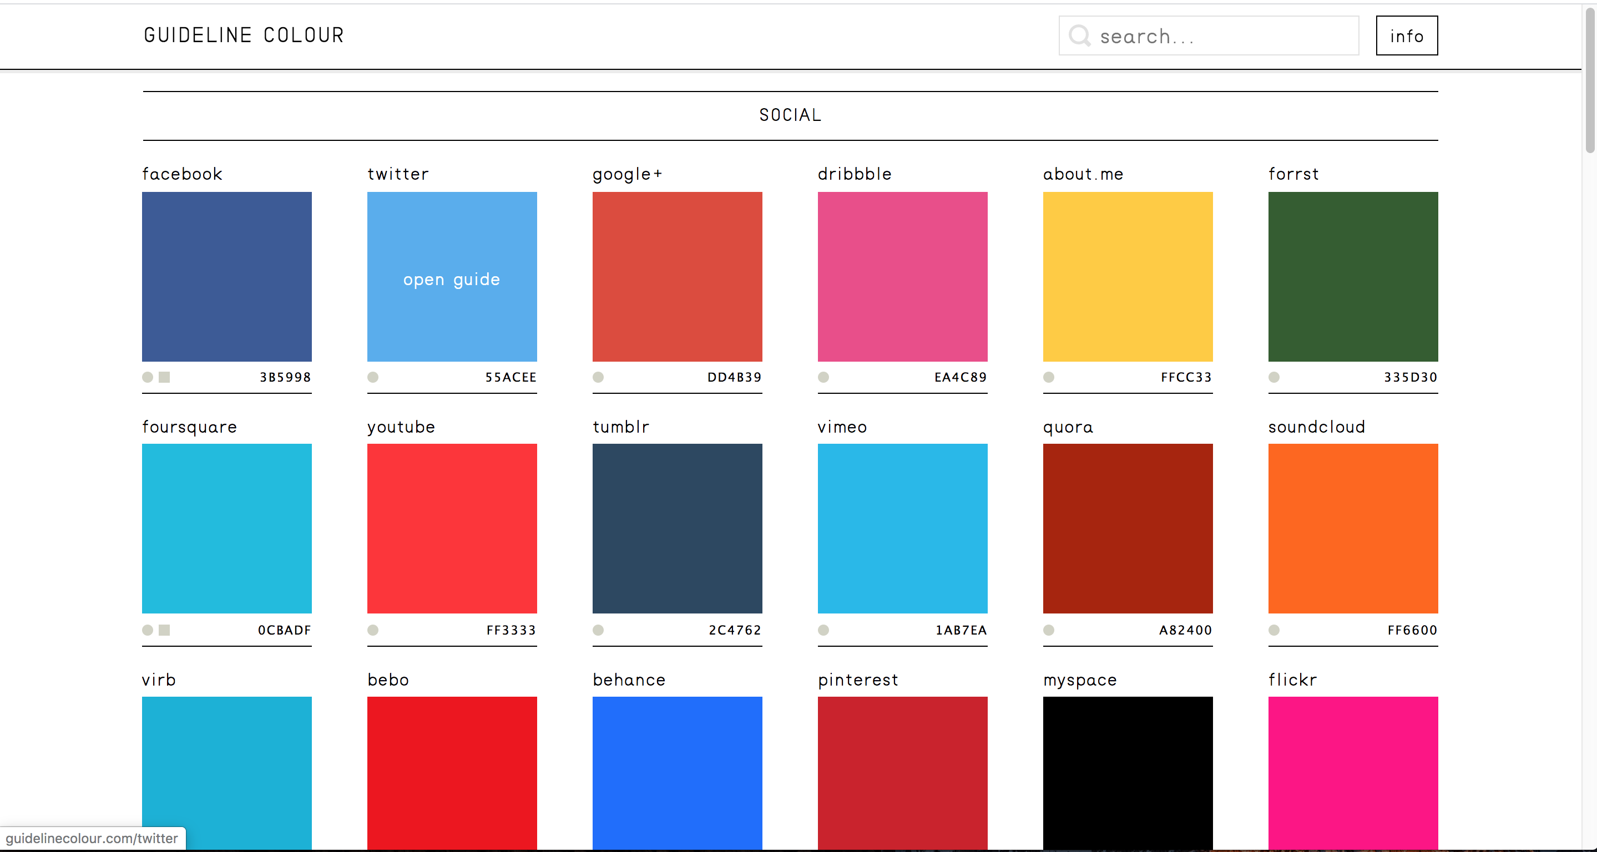Click hex code FFCC33
Viewport: 1597px width, 852px height.
pos(1186,377)
